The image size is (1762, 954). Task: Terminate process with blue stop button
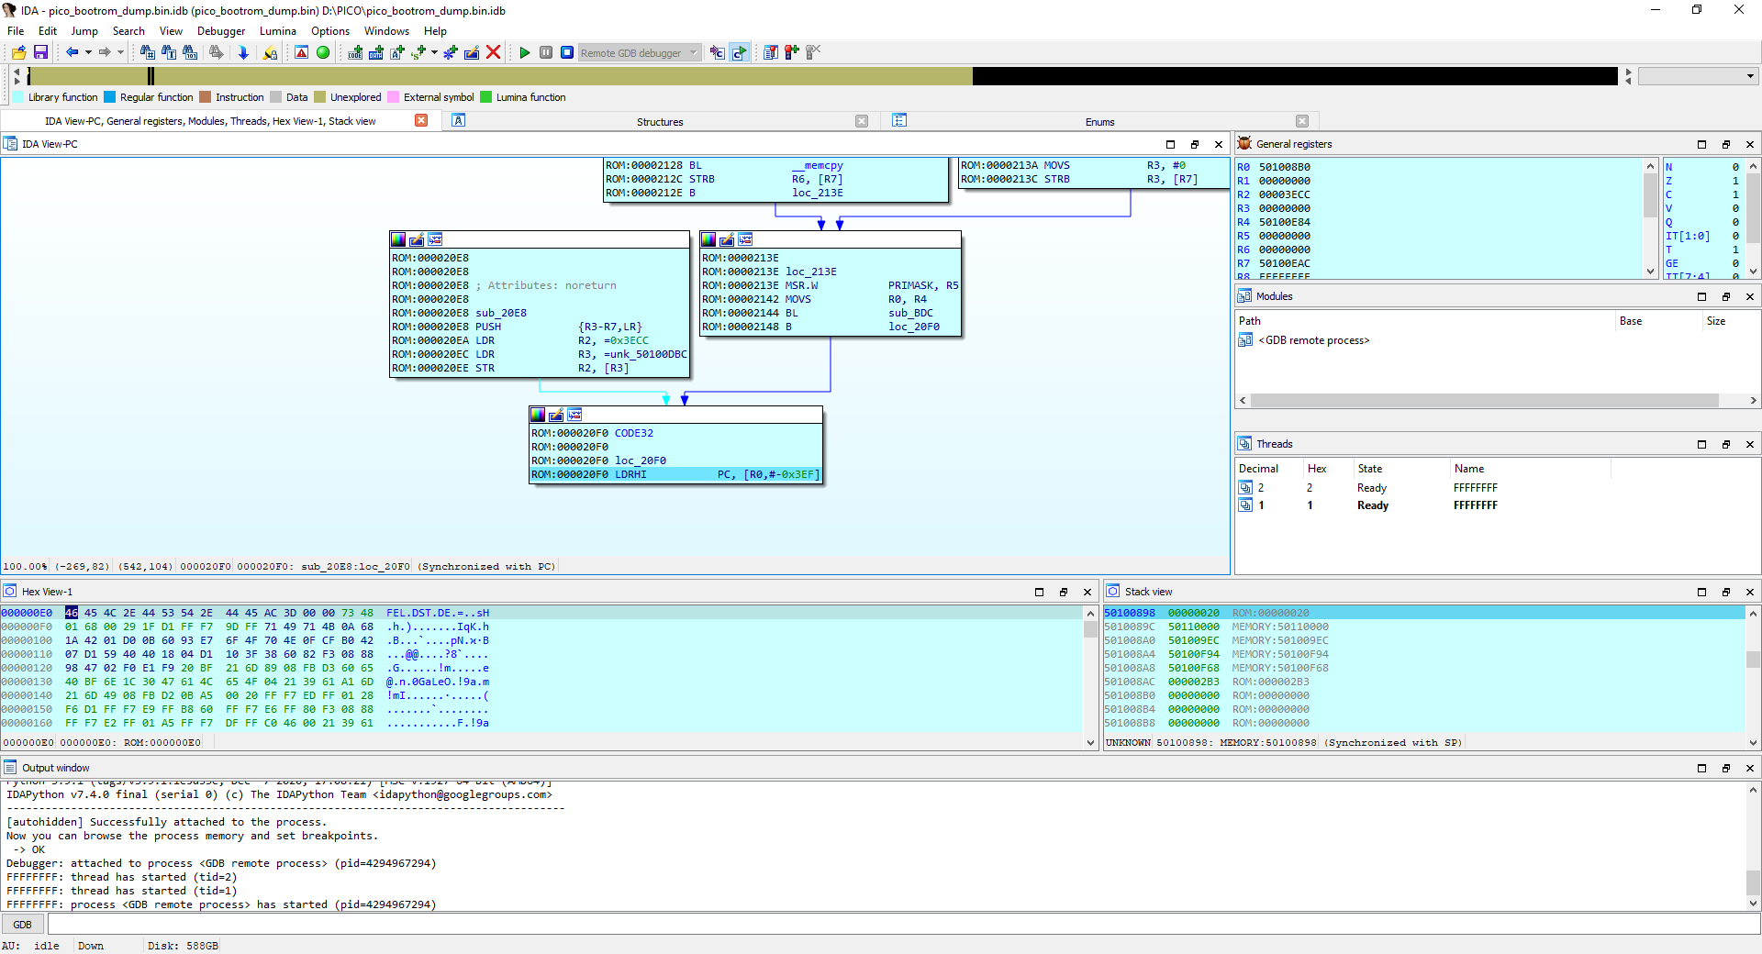tap(567, 52)
